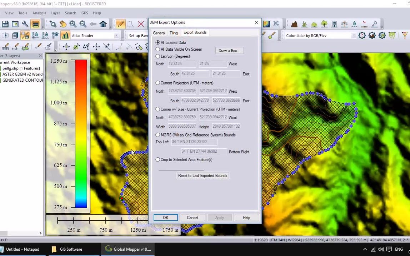
Task: Open the Color Lidar by RGB/Elev dropdown
Action: click(x=354, y=36)
